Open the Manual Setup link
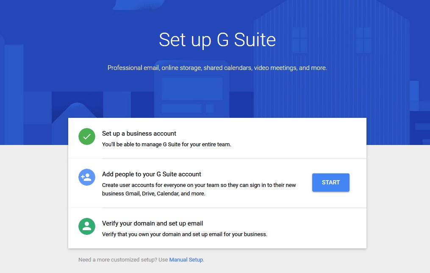This screenshot has width=430, height=273. [186, 259]
